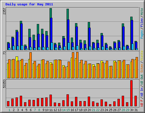
Task: Click the 2357 hits axis value
Action: 4,11
